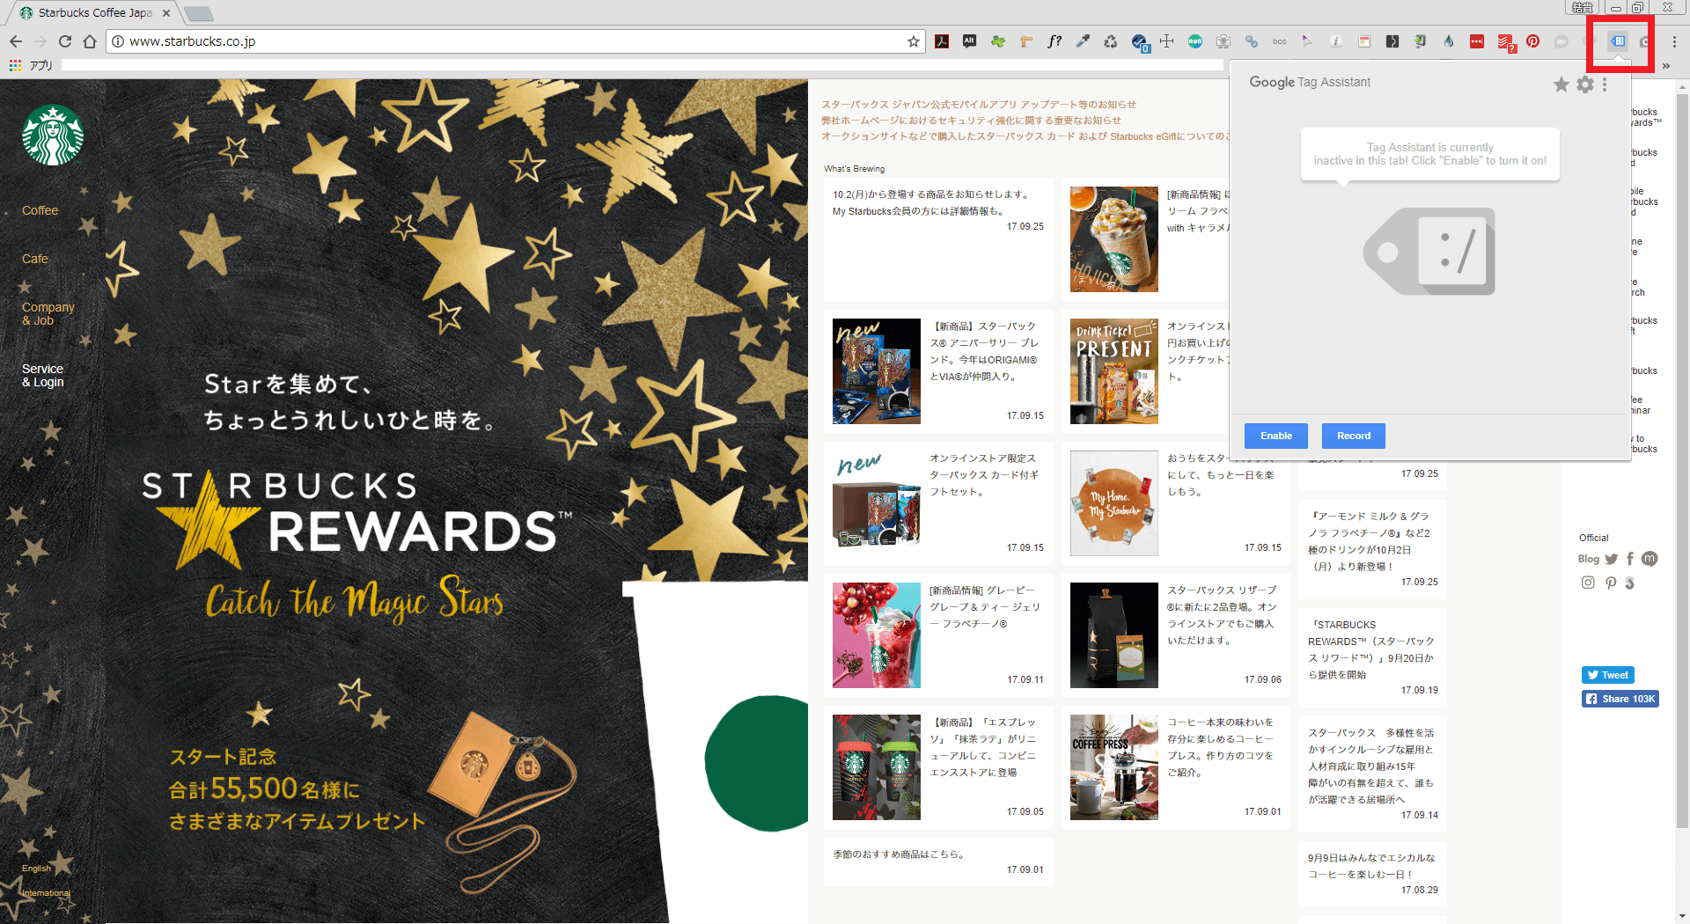
Task: Open the Starbucks Reserve coffee bag thumbnail
Action: [x=1114, y=635]
